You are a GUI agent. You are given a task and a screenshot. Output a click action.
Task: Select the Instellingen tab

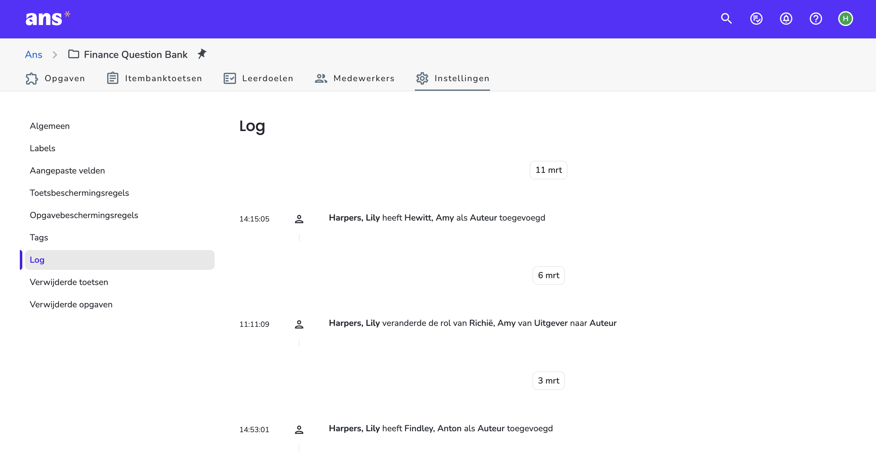452,79
